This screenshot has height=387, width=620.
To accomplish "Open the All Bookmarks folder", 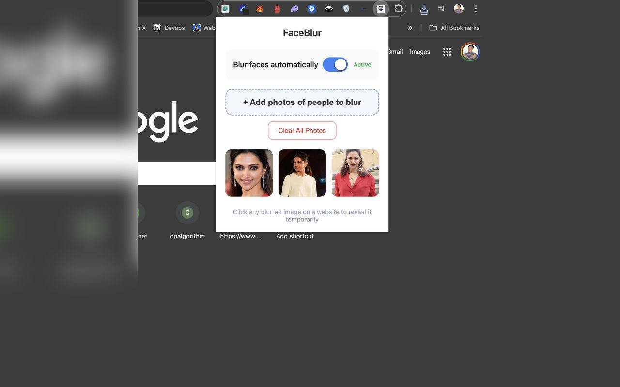I will [x=454, y=28].
